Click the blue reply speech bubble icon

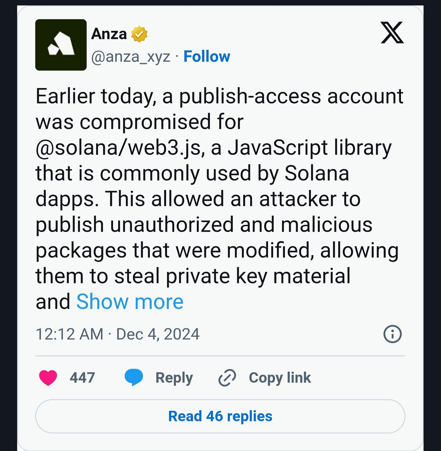click(134, 377)
